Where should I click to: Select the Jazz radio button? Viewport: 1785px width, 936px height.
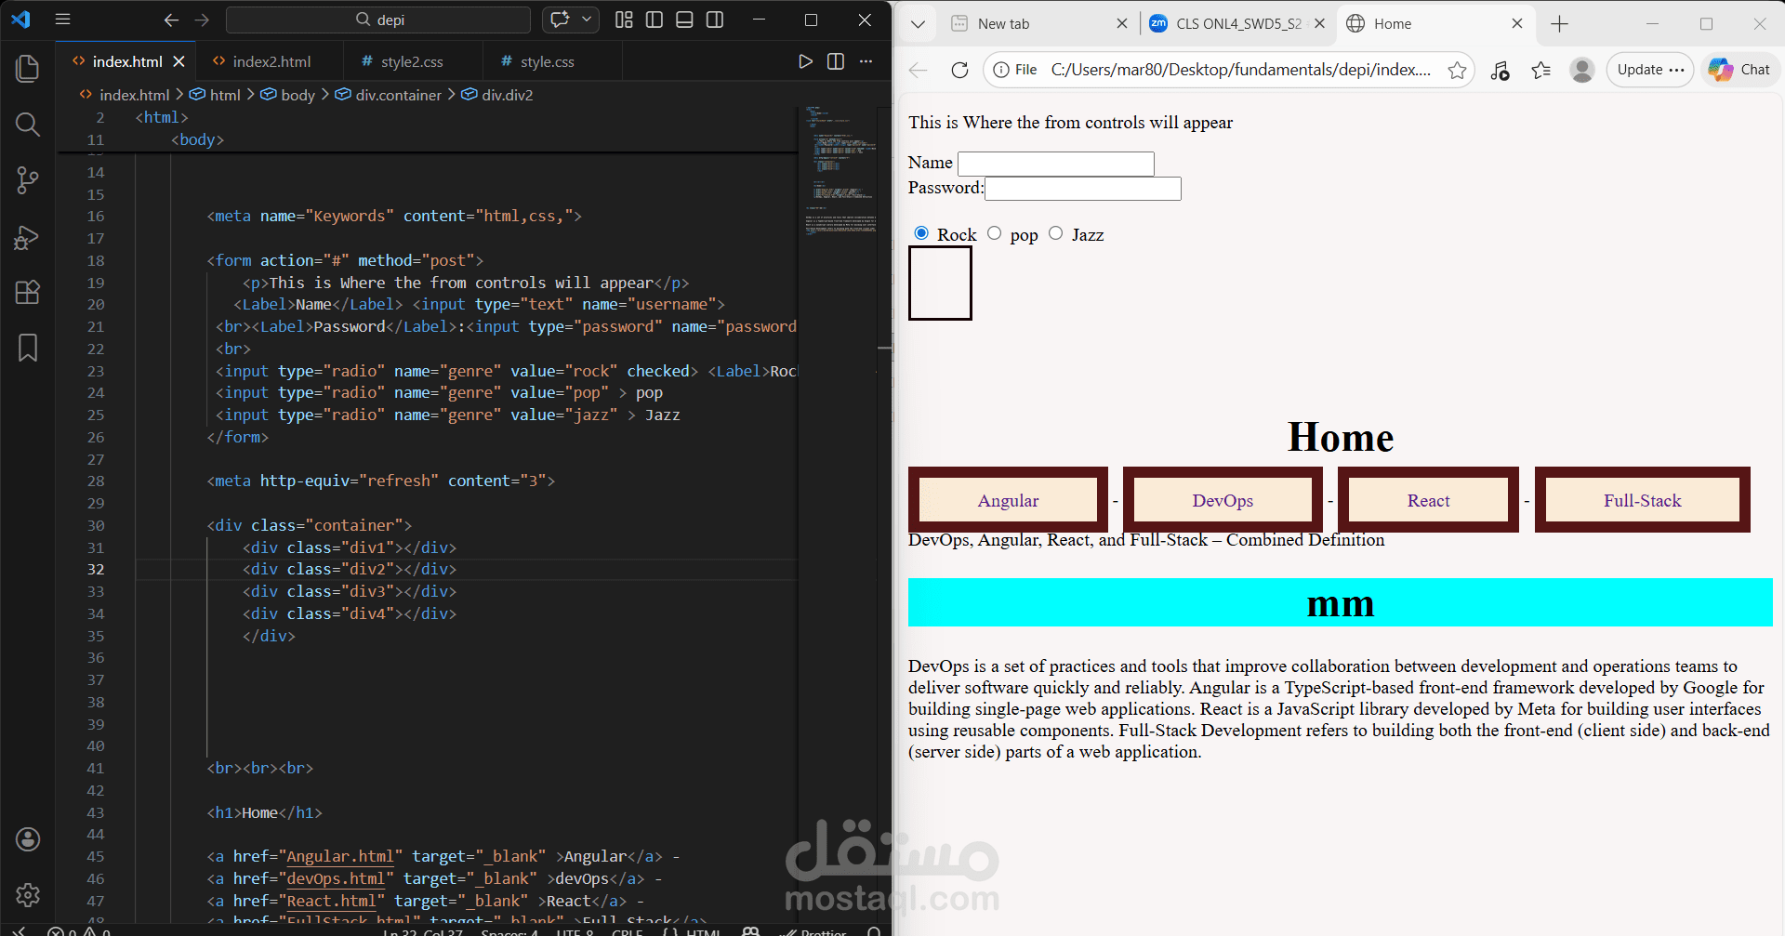coord(1056,233)
